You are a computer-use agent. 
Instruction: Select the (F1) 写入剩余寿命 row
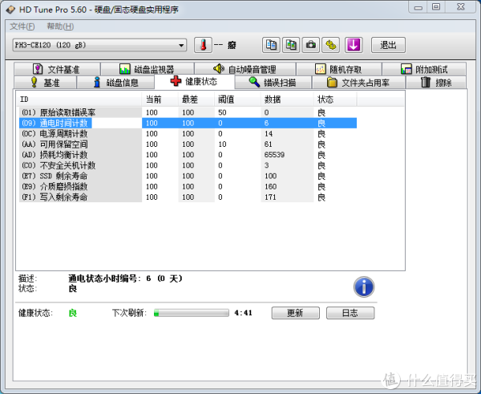point(188,197)
